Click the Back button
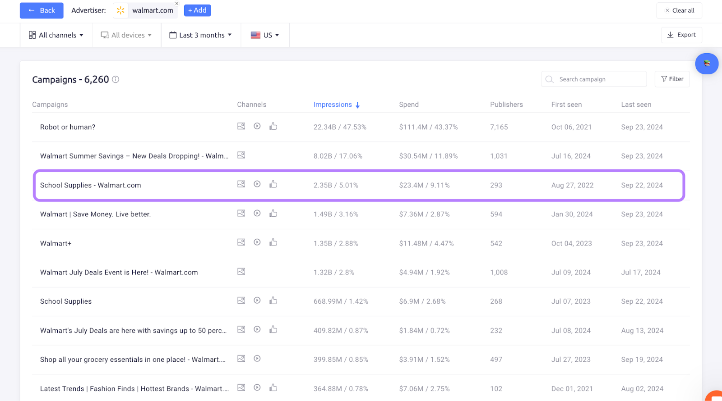The width and height of the screenshot is (722, 401). (42, 10)
